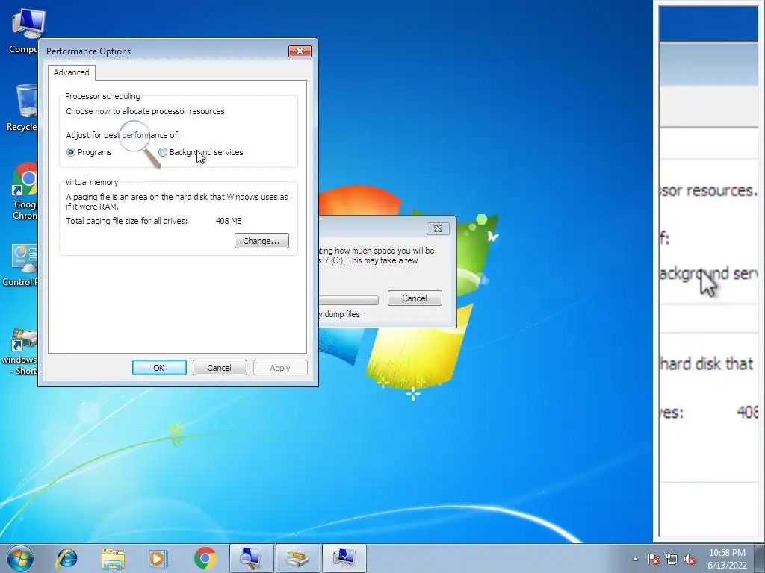Launch Windows Media Player from taskbar
The height and width of the screenshot is (573, 765).
[x=158, y=558]
